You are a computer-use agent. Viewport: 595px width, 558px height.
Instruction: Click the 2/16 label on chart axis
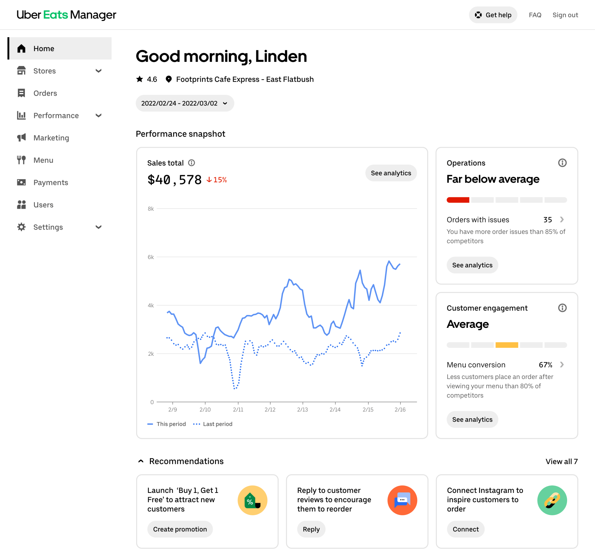(x=400, y=409)
